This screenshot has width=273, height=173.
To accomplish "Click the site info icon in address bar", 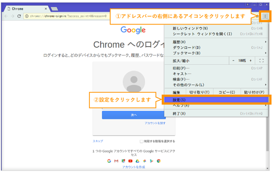I will click(x=26, y=16).
